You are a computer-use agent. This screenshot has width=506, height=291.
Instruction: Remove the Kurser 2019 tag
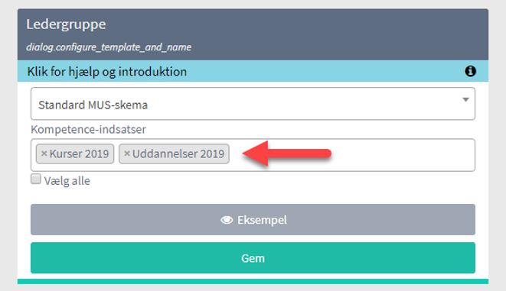(x=44, y=154)
